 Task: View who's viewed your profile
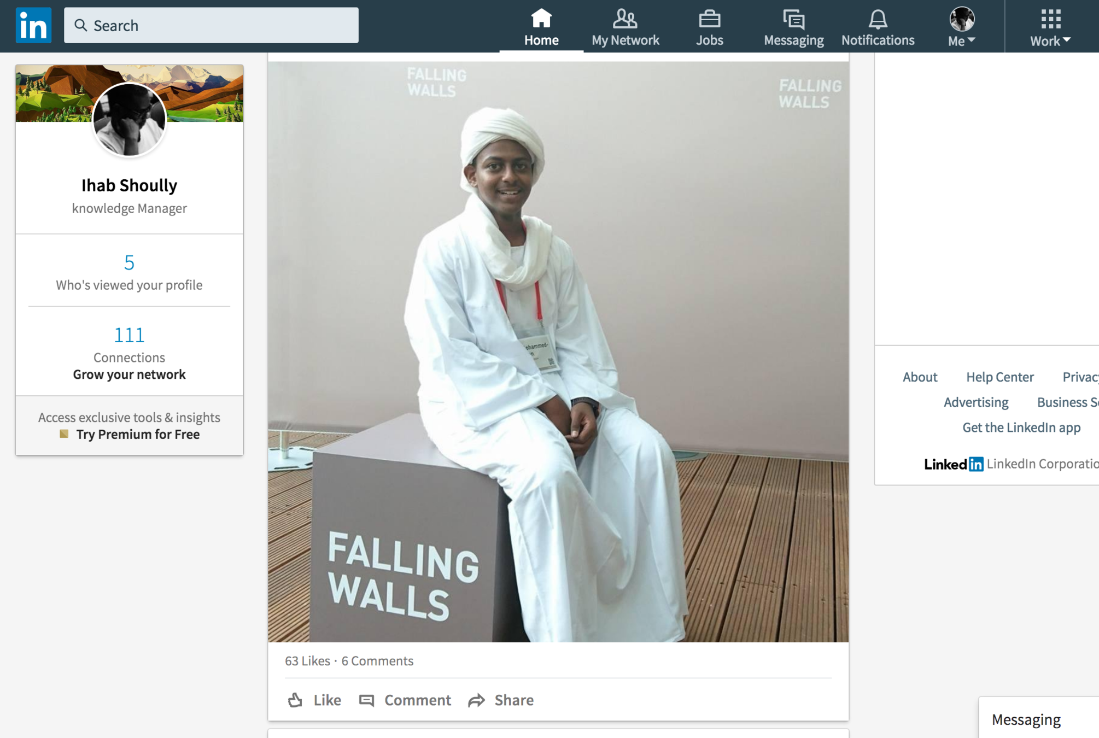pos(129,273)
